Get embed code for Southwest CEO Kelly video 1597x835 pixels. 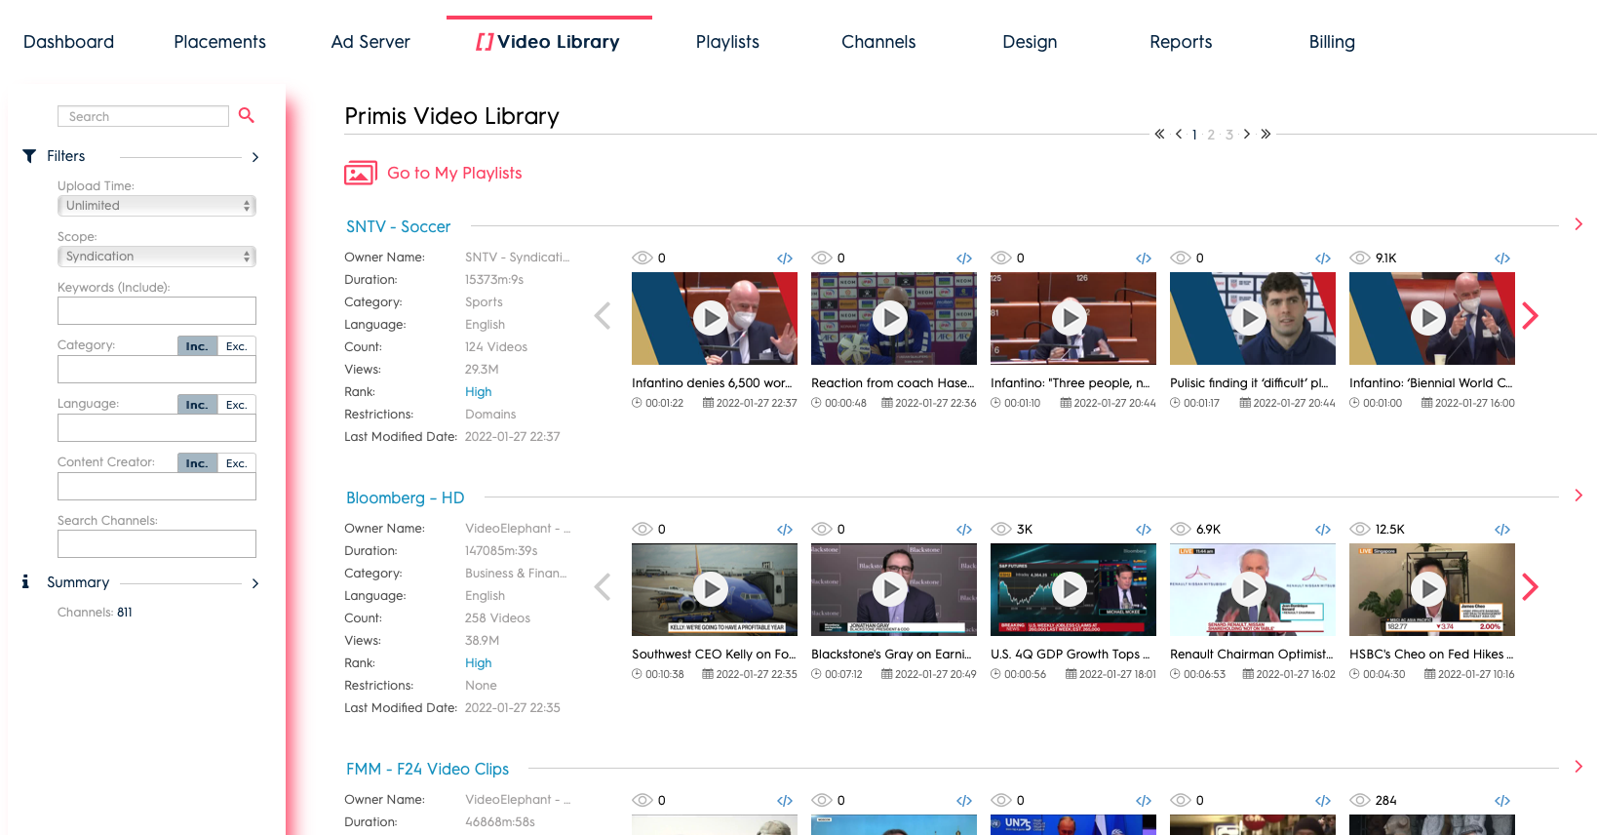[x=785, y=530]
